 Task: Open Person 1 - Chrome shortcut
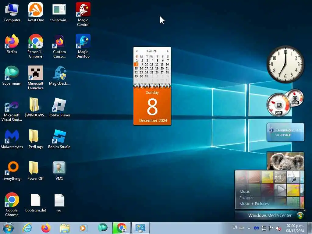36,46
